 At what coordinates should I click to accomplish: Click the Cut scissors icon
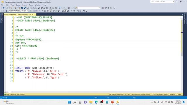tap(51, 8)
